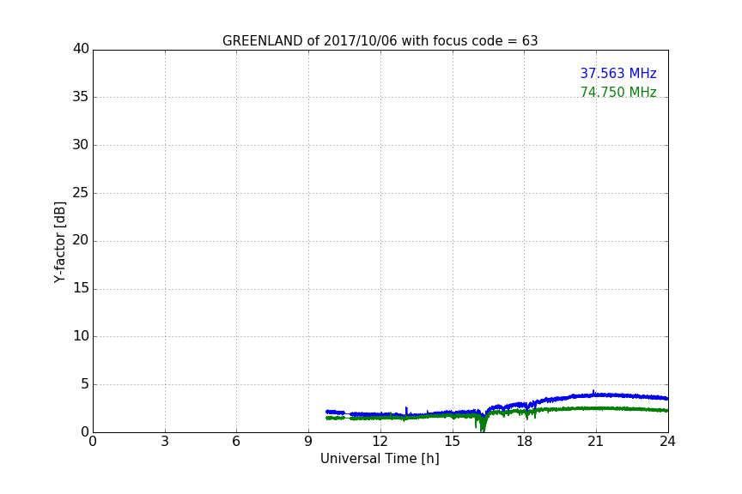The height and width of the screenshot is (494, 742).
Task: Click the "Universal Time [h]" axis label
Action: click(x=380, y=459)
